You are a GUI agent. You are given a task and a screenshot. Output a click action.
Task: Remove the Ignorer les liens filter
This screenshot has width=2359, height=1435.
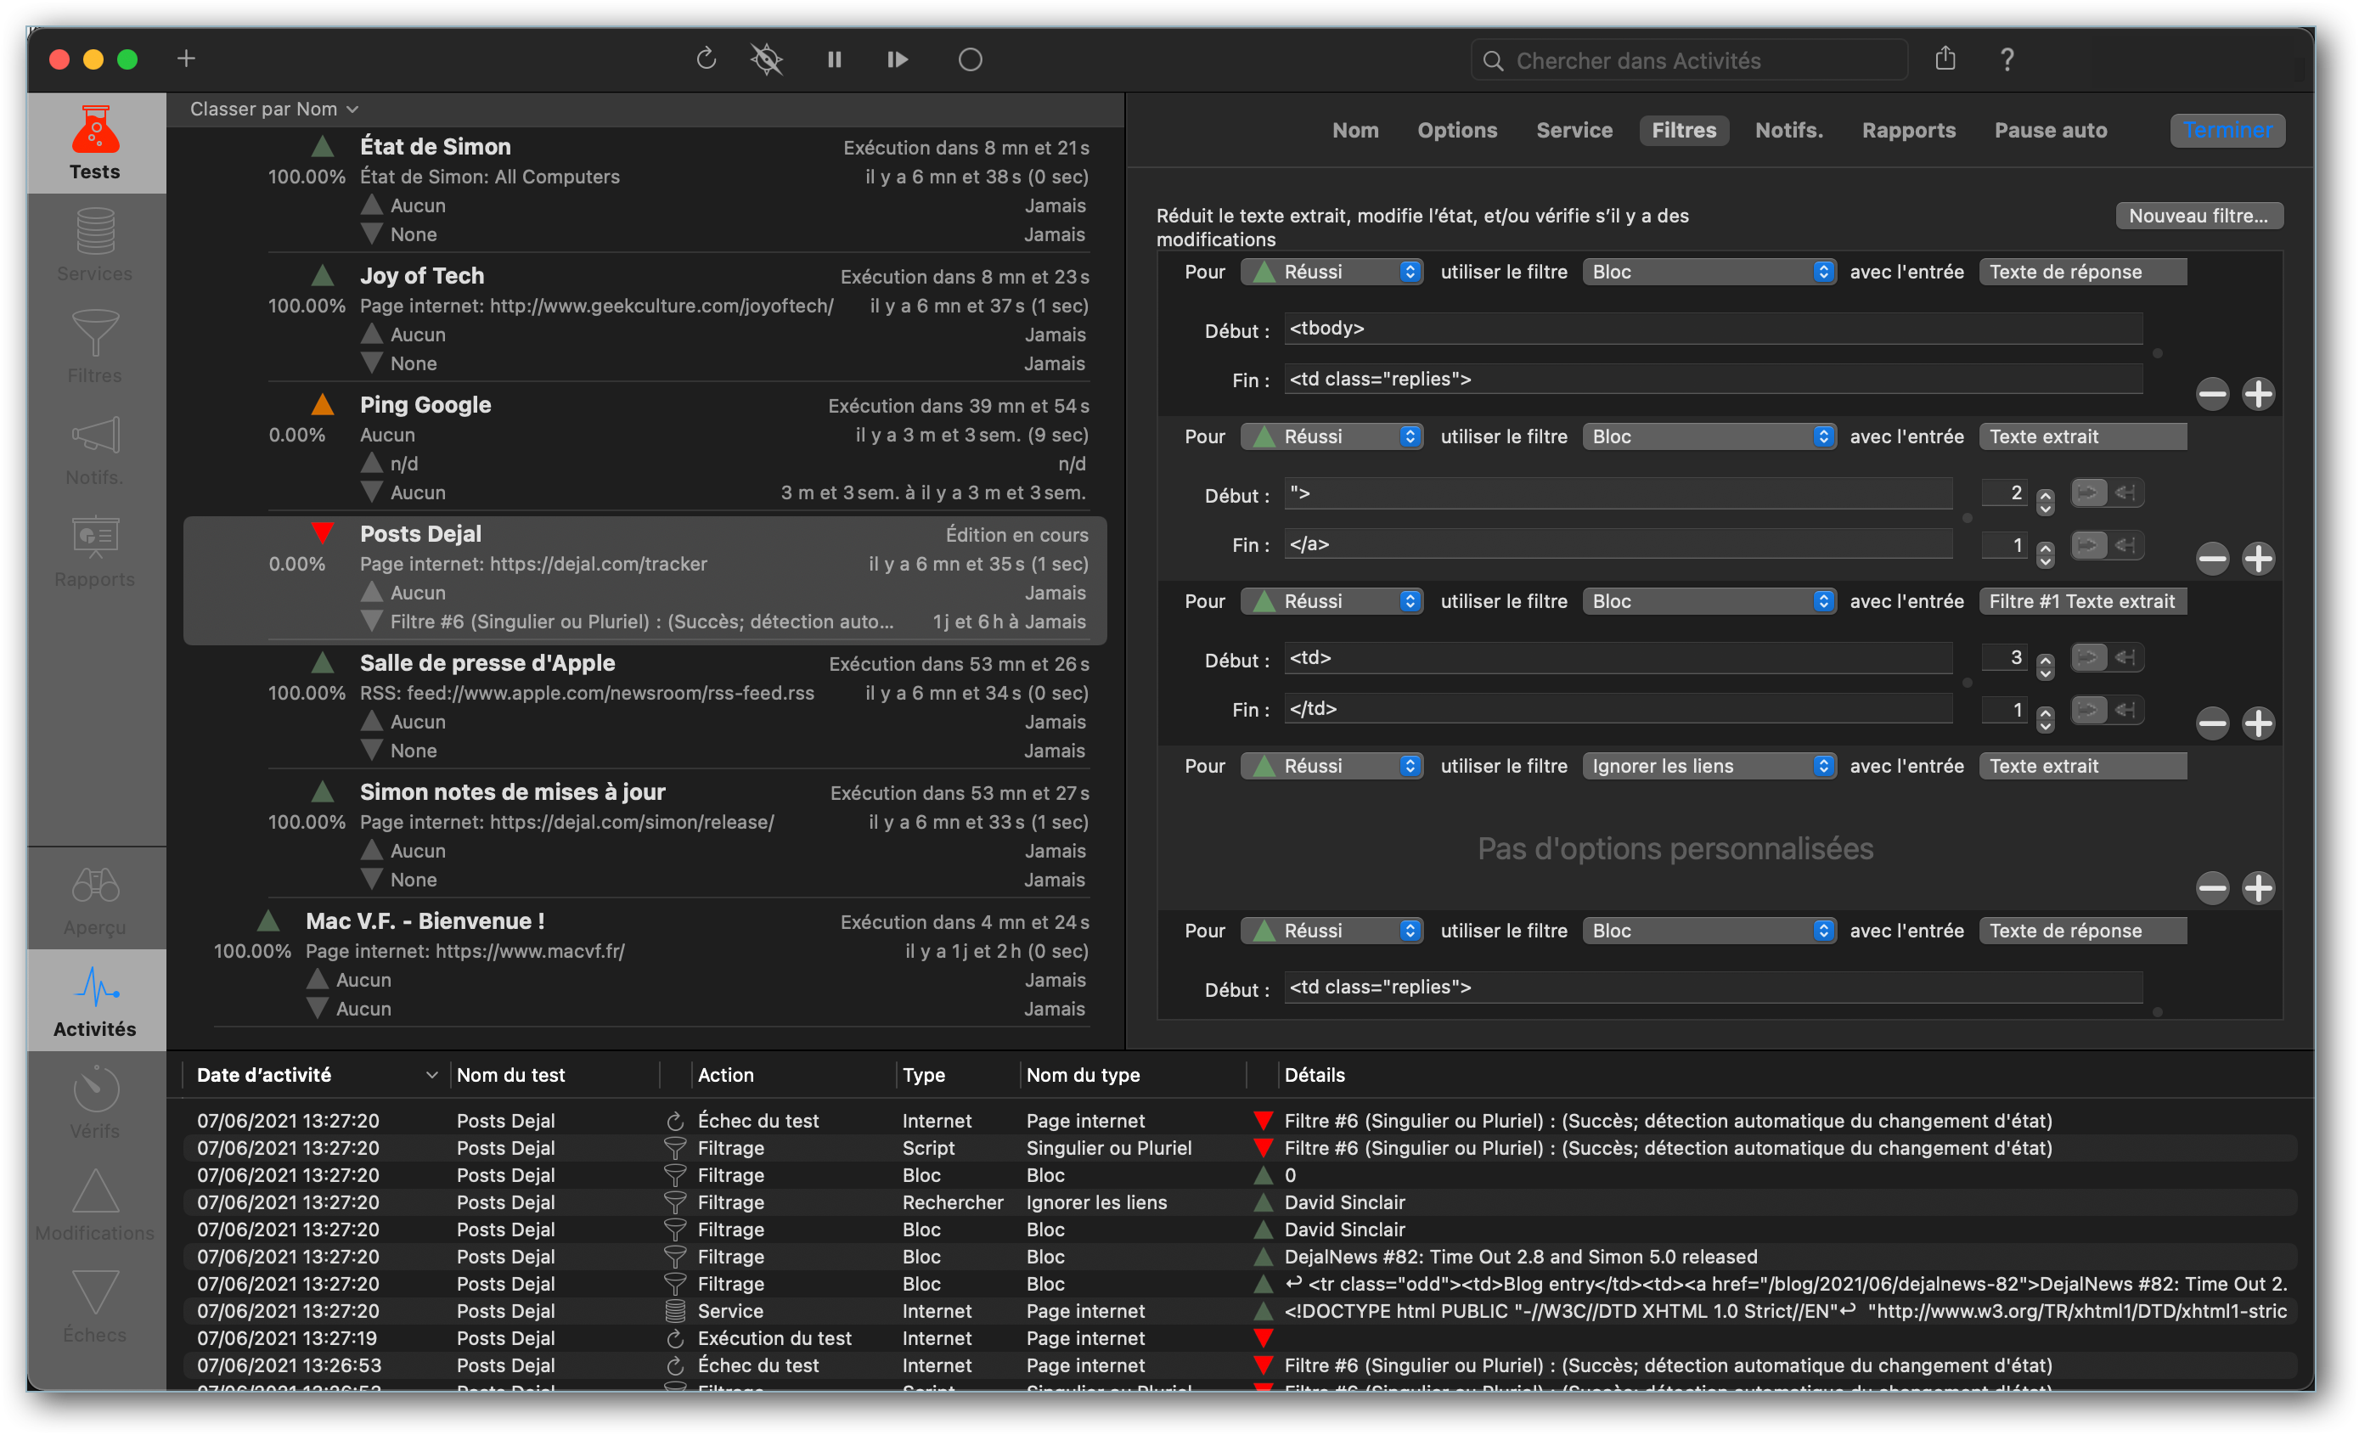click(2213, 887)
